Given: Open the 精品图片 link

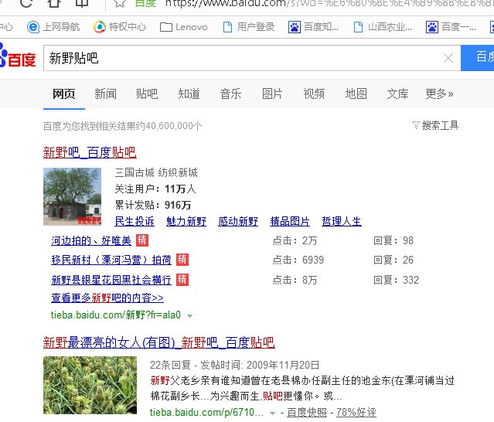Looking at the screenshot, I should (x=290, y=221).
